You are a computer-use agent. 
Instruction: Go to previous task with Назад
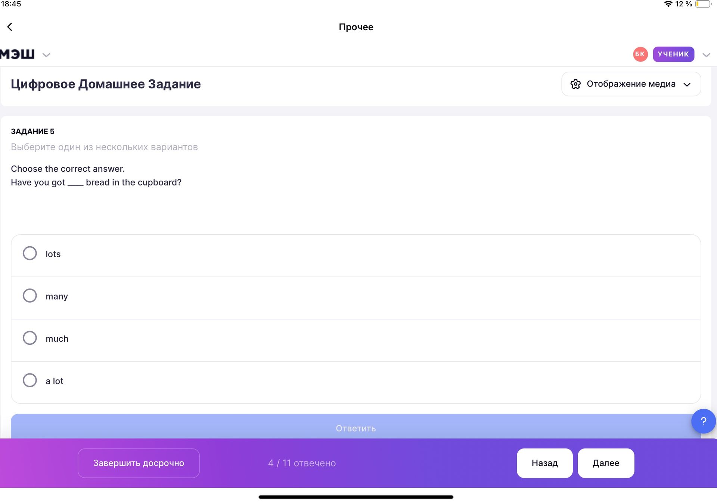point(544,463)
